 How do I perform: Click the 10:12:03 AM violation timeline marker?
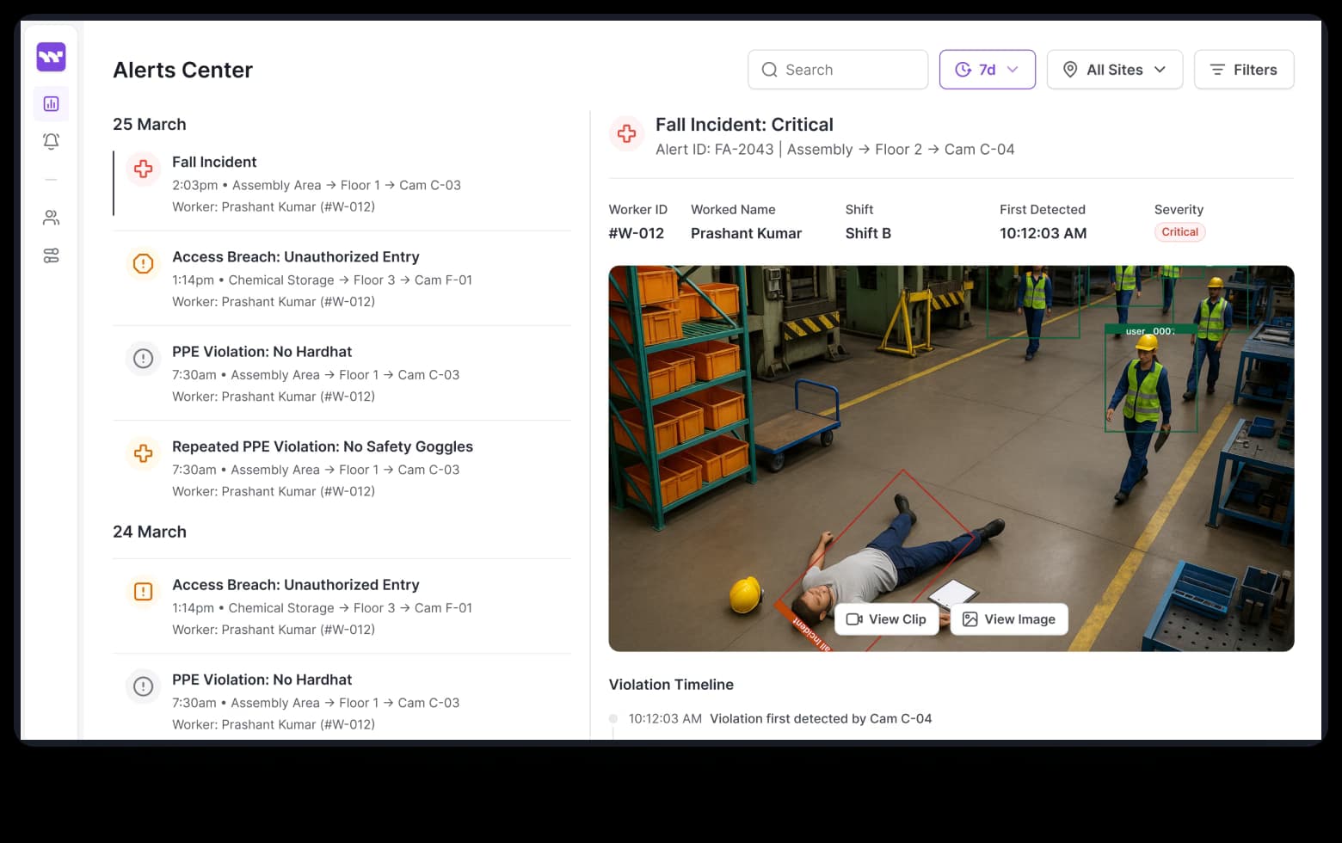[x=613, y=719]
